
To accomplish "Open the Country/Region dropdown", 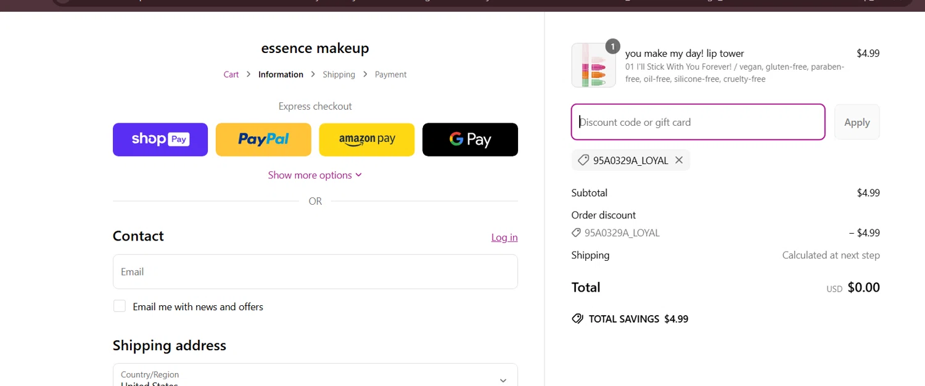I will pyautogui.click(x=315, y=375).
